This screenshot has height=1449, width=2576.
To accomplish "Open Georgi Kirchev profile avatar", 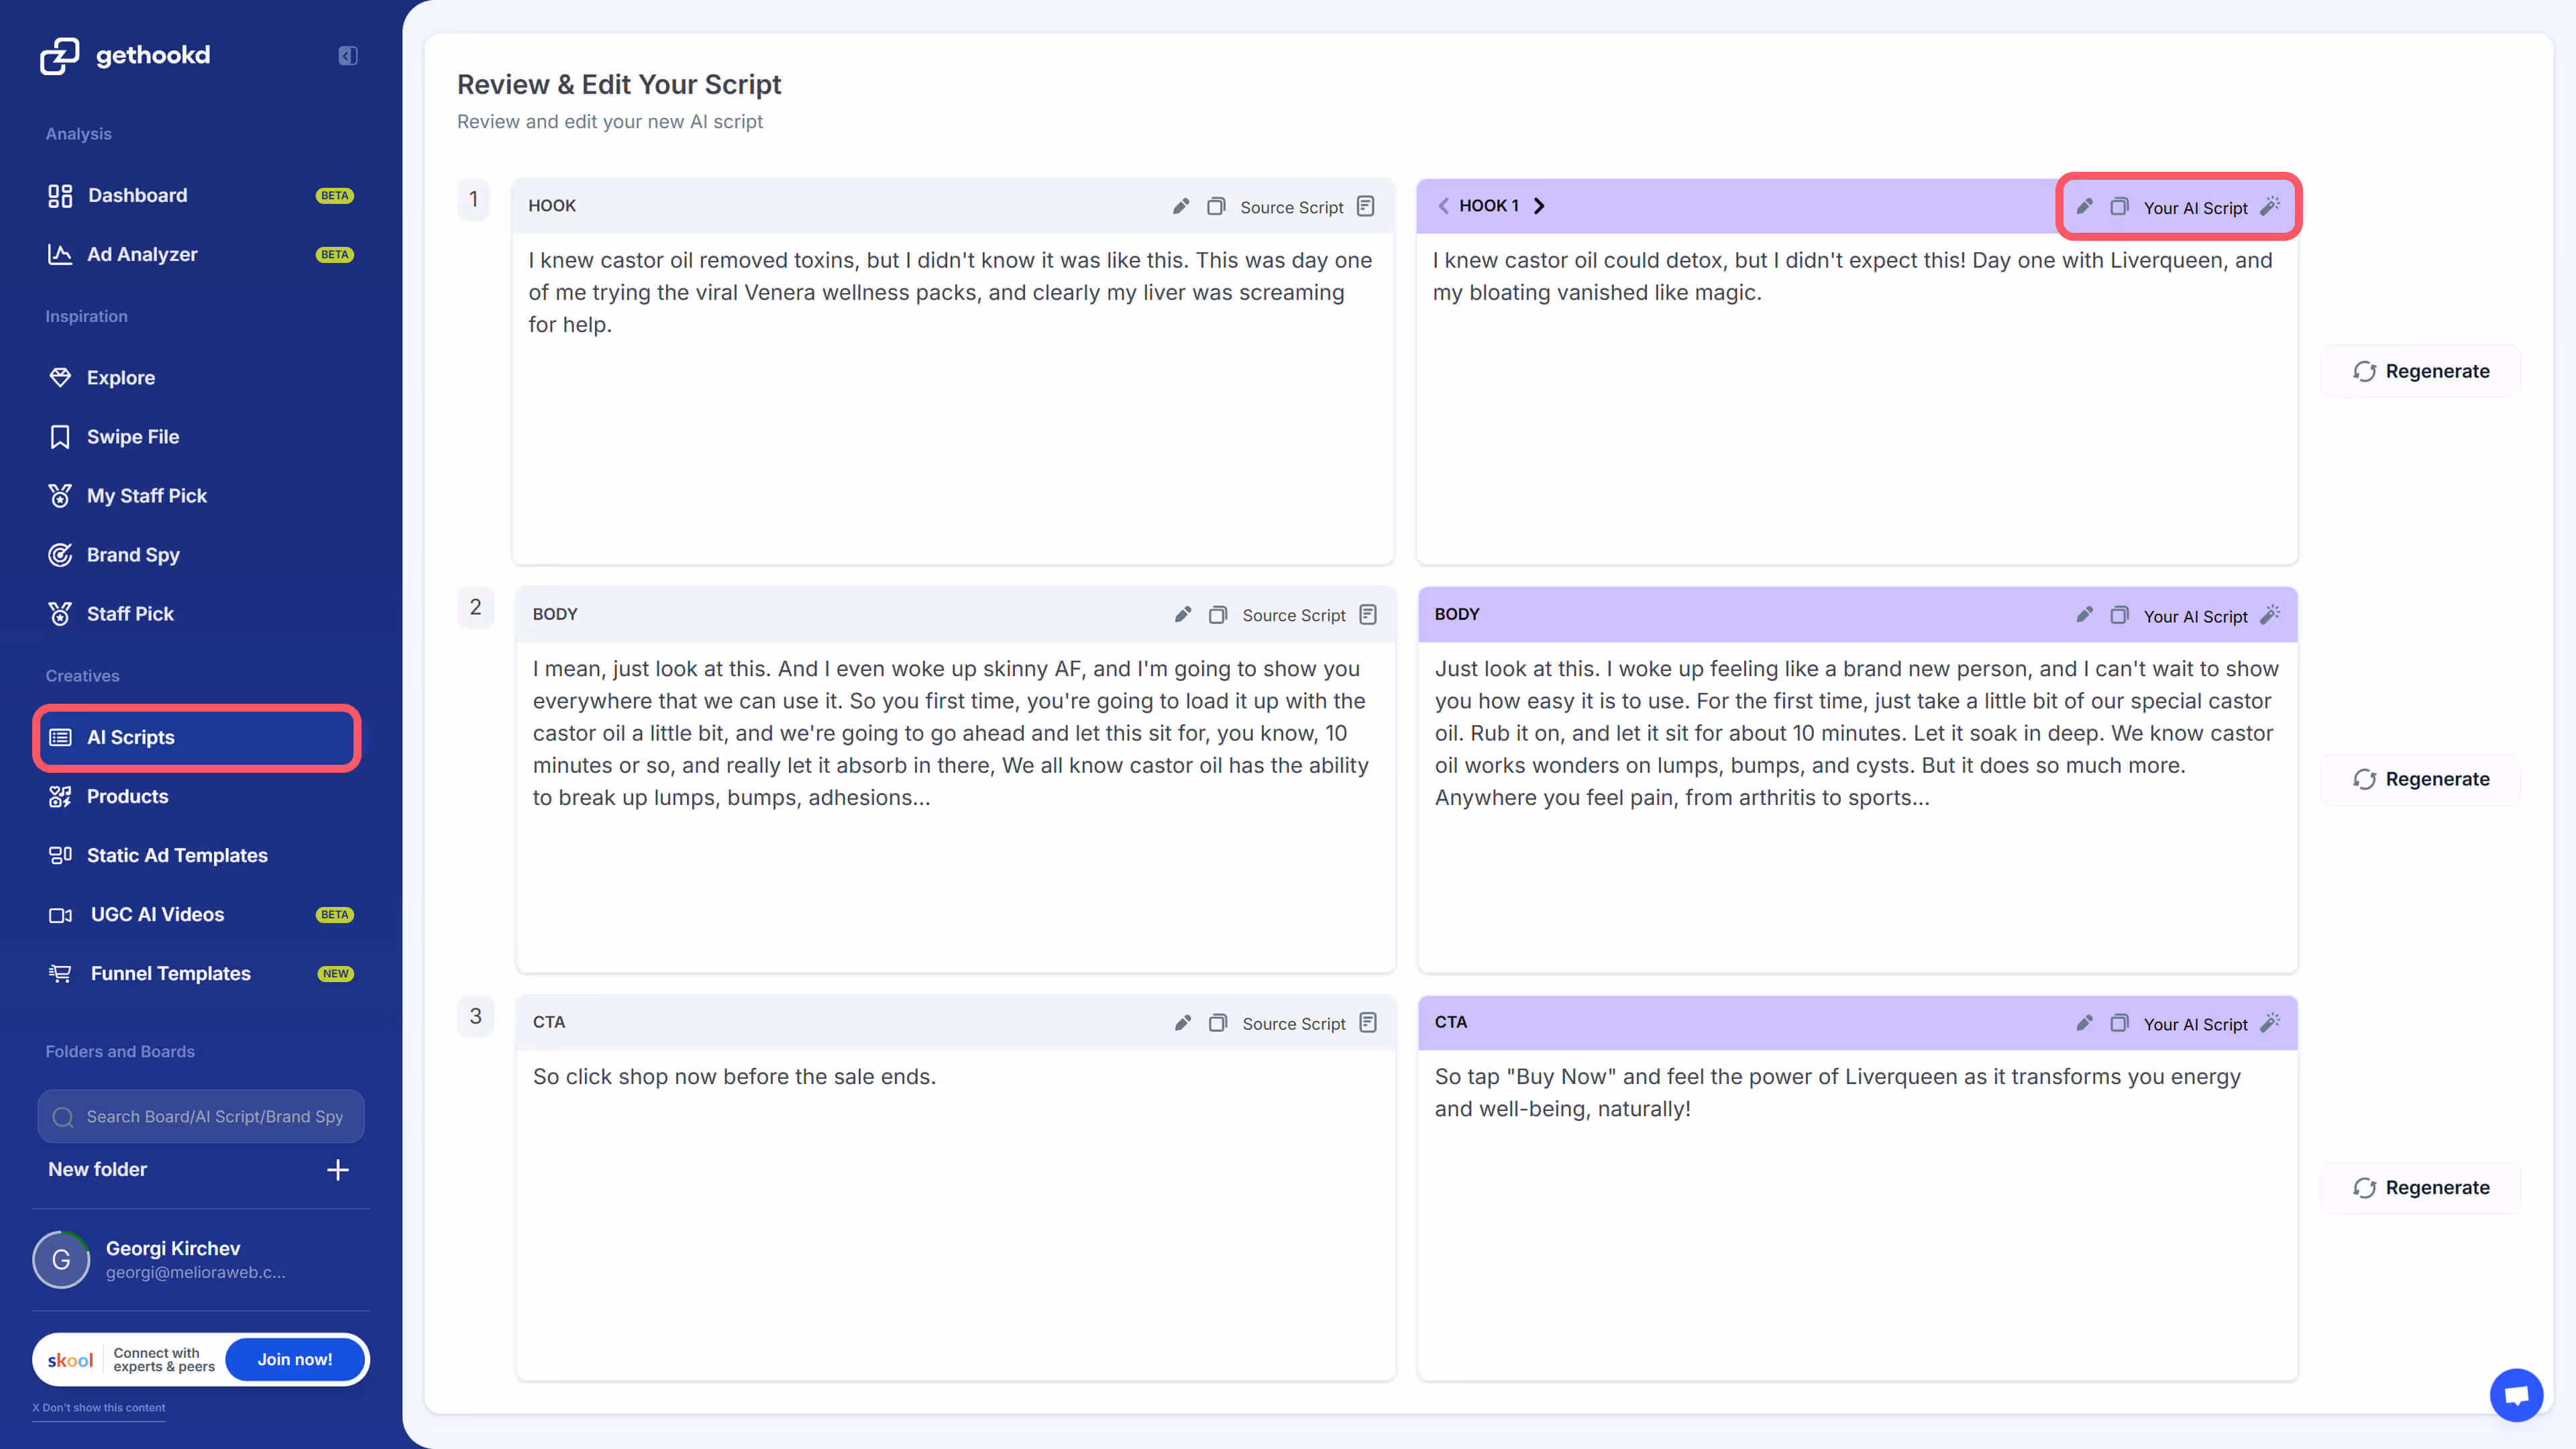I will coord(61,1259).
